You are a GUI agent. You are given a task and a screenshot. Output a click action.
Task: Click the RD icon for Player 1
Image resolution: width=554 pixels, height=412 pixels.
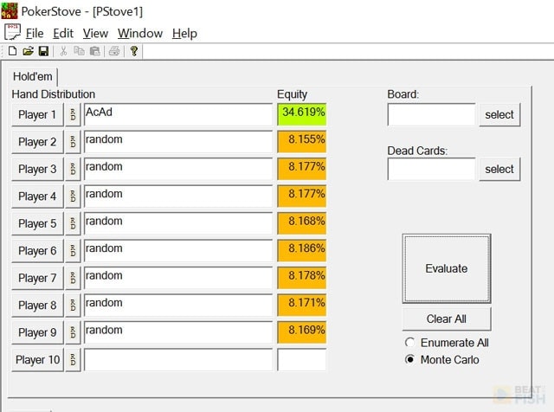73,114
